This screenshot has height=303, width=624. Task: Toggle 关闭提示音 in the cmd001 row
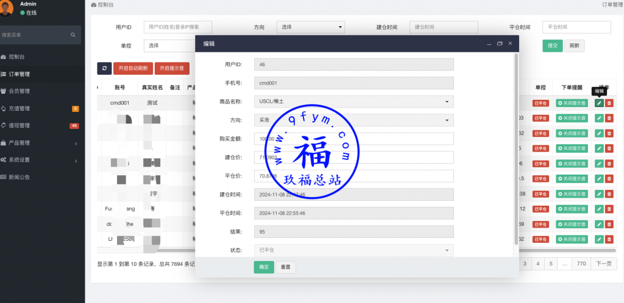coord(572,103)
